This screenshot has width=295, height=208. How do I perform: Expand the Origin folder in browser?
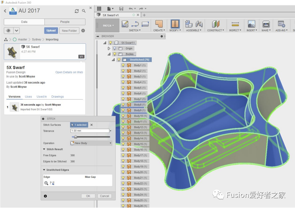point(109,48)
